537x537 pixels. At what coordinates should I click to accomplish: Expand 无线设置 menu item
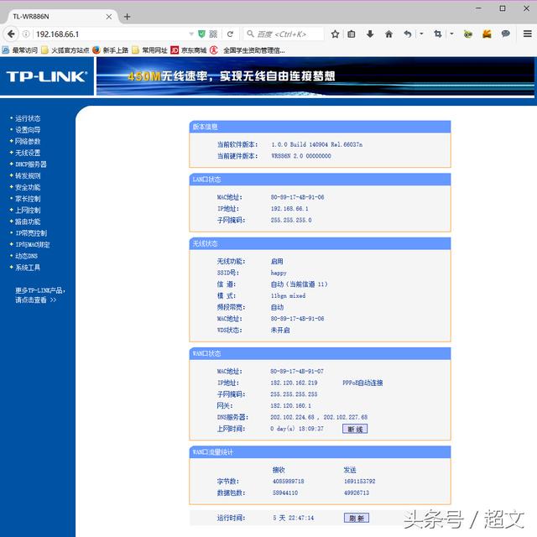tap(28, 153)
